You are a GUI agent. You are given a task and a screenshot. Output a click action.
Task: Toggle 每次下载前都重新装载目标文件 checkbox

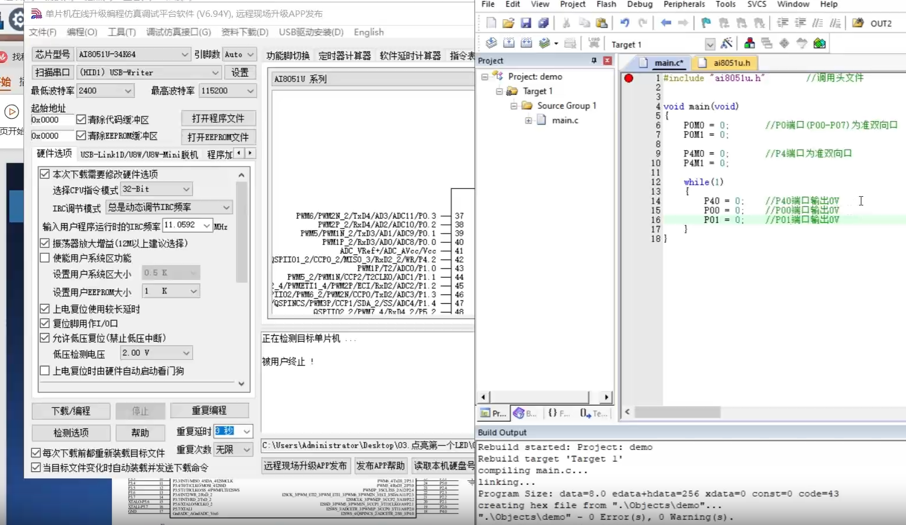coord(36,453)
